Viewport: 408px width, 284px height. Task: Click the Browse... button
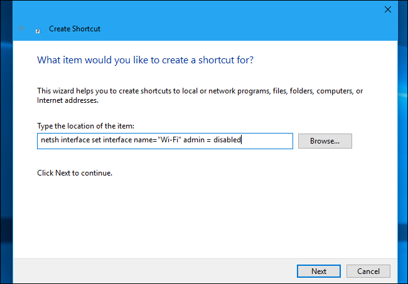tap(325, 141)
